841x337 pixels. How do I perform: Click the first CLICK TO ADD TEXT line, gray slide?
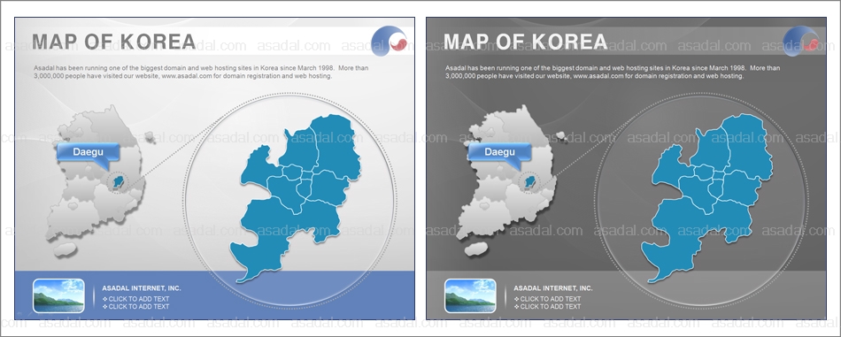pos(547,299)
